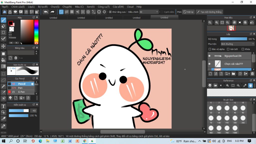The image size is (256, 144).
Task: Toggle the Khử răng cưa checkbox
Action: [110, 12]
